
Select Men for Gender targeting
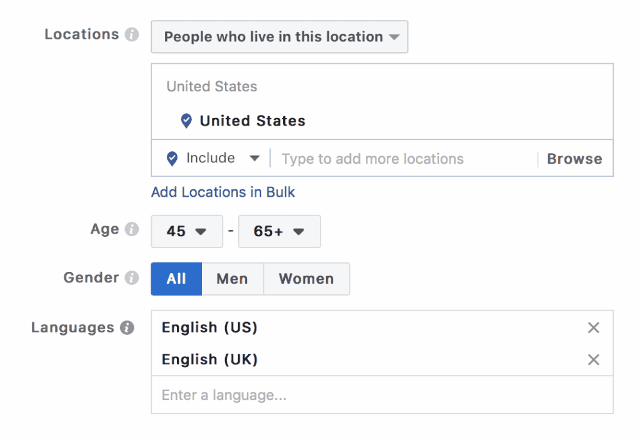(232, 279)
